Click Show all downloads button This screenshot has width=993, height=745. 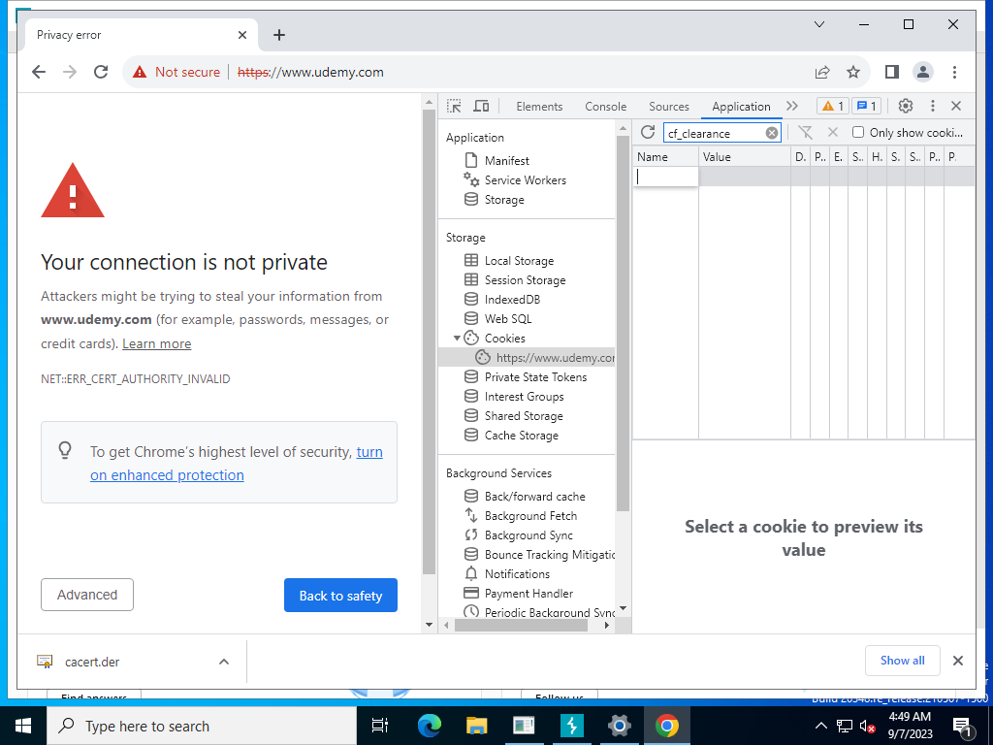903,661
